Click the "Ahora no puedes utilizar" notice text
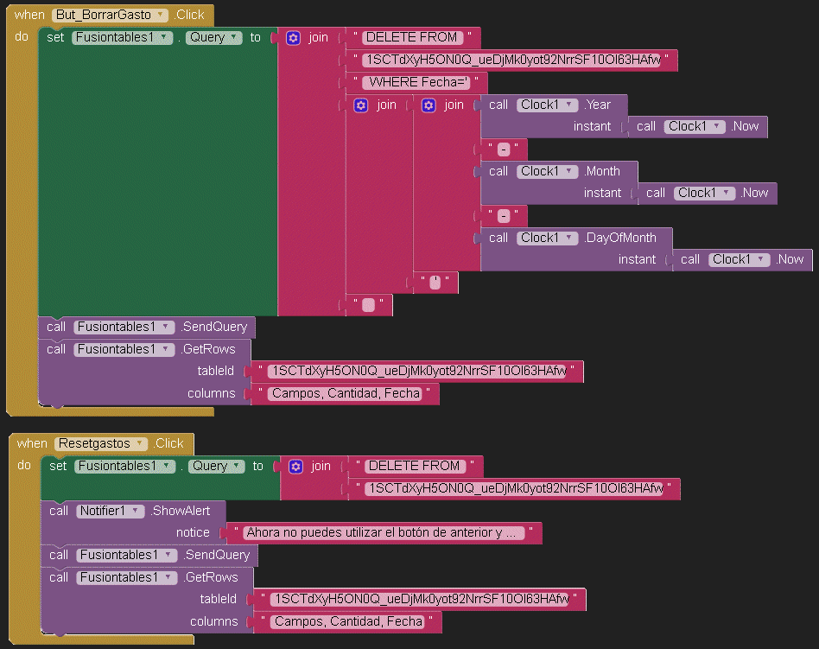This screenshot has height=649, width=819. tap(384, 533)
